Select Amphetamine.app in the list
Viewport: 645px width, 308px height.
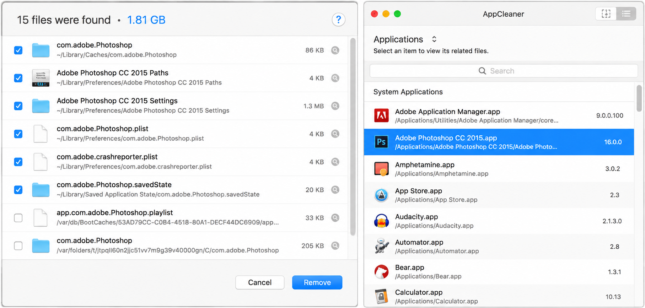499,169
